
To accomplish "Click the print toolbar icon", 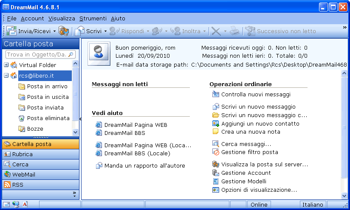I will 234,31.
